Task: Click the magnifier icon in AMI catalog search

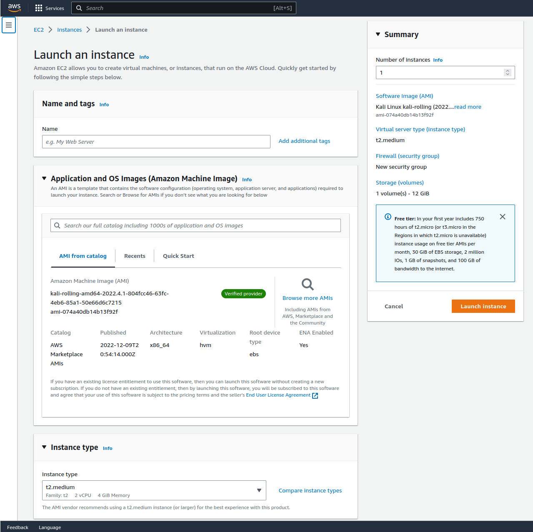Action: tap(58, 225)
